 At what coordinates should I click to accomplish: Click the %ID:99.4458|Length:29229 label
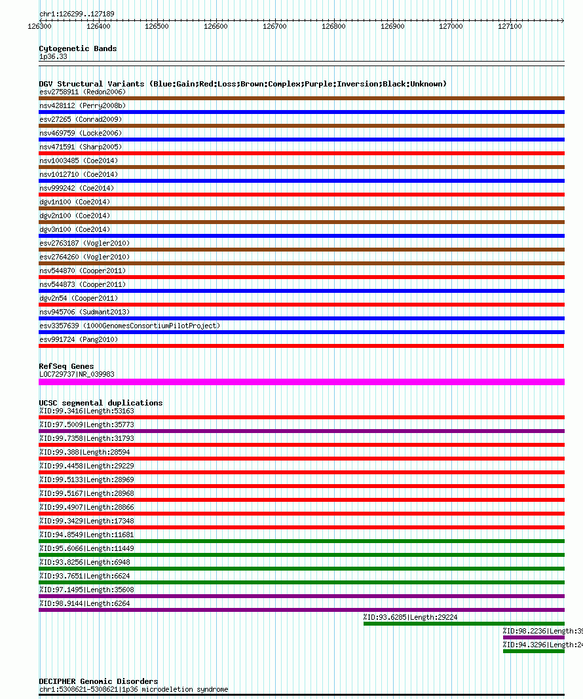(x=86, y=466)
